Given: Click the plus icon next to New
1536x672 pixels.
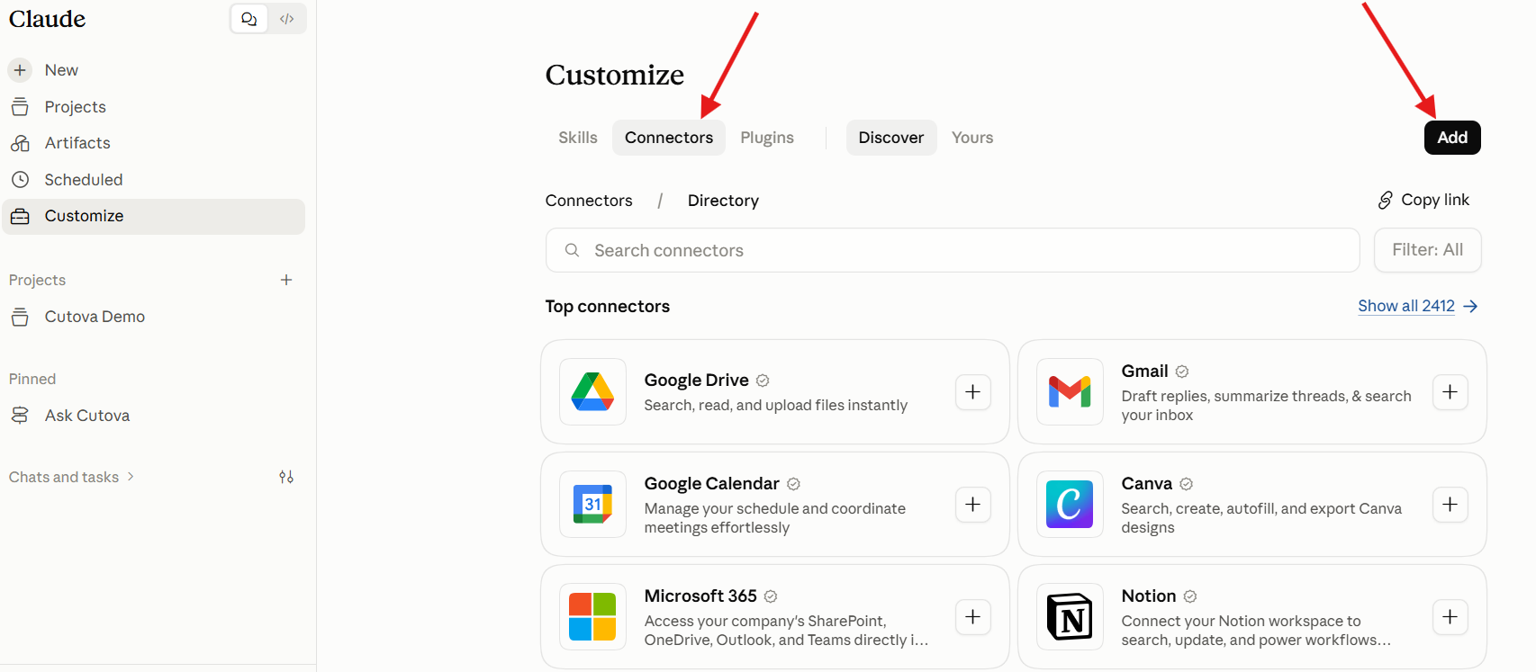Looking at the screenshot, I should click(20, 70).
